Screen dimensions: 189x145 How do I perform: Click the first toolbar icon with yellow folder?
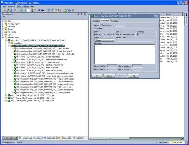coord(4,10)
